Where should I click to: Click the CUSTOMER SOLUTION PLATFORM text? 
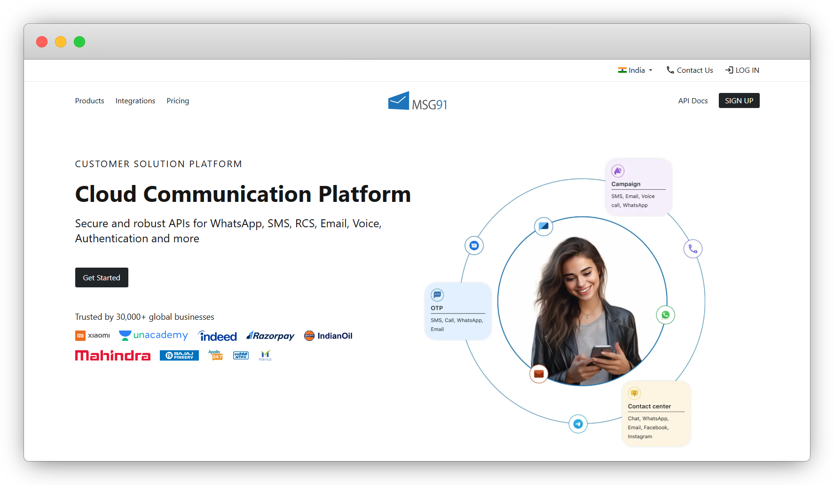point(158,164)
